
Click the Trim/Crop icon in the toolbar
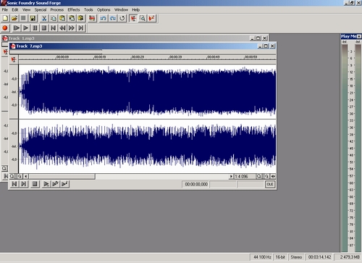(92, 18)
